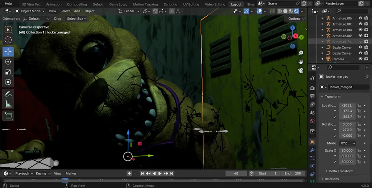Screen dimensions: 372x188
Task: Switch to the Scripting workspace tab
Action: pyautogui.click(x=170, y=4)
